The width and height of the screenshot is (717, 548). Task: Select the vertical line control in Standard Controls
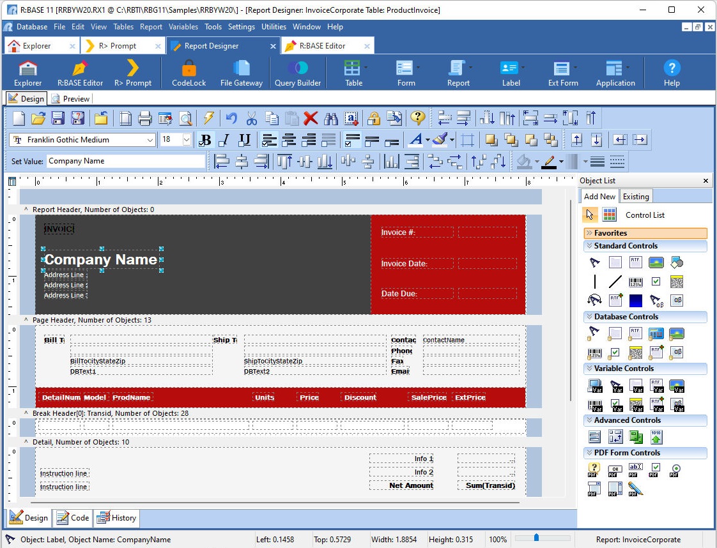pyautogui.click(x=594, y=282)
